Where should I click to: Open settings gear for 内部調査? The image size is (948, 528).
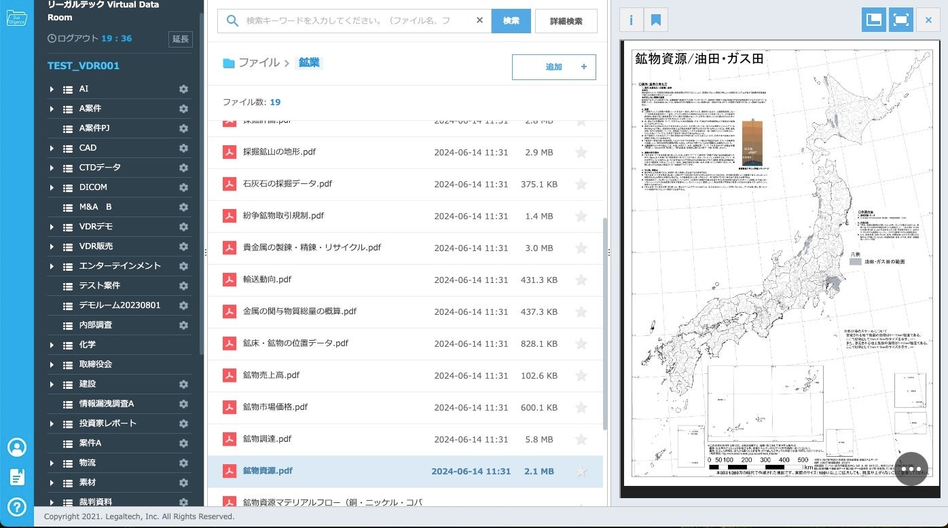(183, 325)
